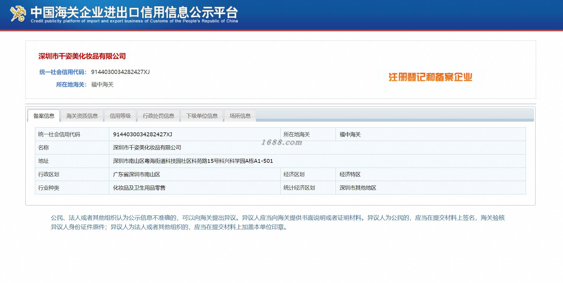Image resolution: width=563 pixels, height=283 pixels.
Task: Go to the 场所信息 tab
Action: [x=240, y=116]
